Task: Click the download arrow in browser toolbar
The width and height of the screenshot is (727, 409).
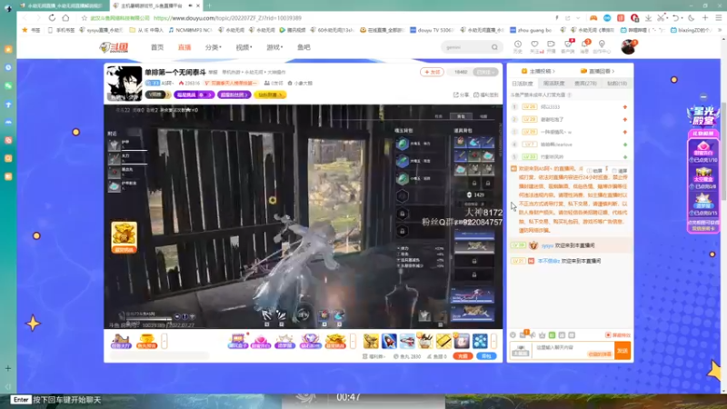Action: 648,18
